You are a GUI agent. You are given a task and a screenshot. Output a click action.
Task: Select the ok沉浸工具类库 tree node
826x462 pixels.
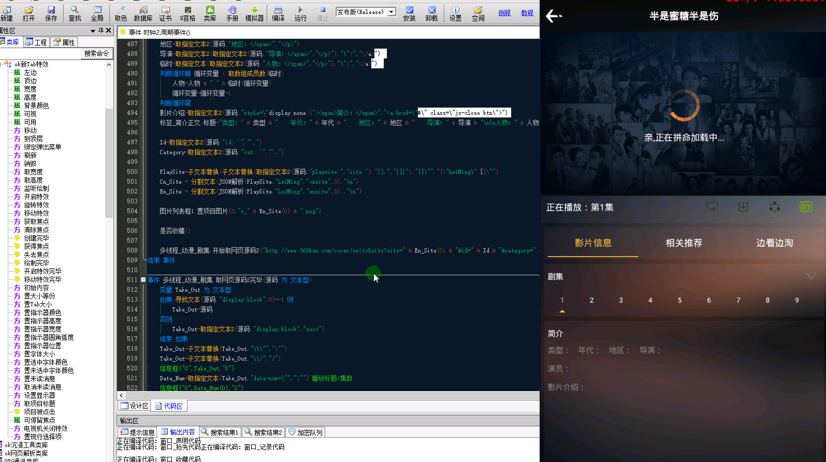(26, 445)
